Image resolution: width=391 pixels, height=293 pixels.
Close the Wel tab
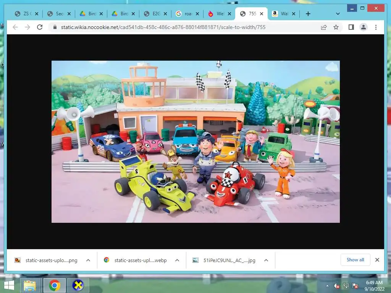[x=229, y=14]
